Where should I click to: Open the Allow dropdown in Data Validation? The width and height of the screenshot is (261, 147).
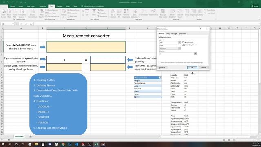(179, 42)
